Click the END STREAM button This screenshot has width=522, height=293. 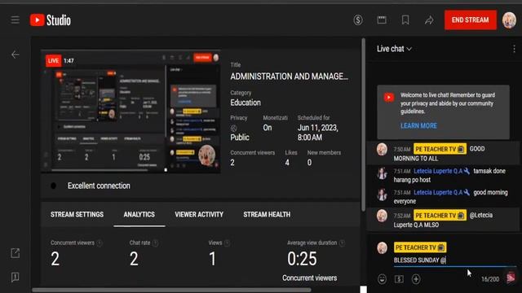pos(470,20)
